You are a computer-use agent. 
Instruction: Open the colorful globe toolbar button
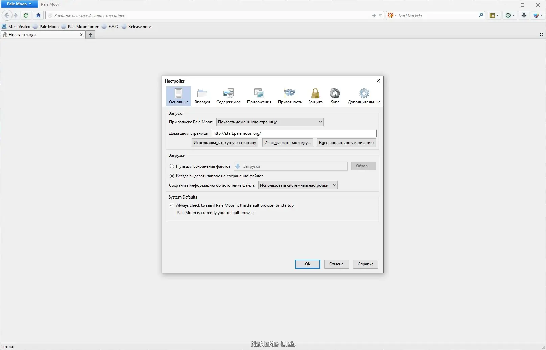[x=538, y=15]
